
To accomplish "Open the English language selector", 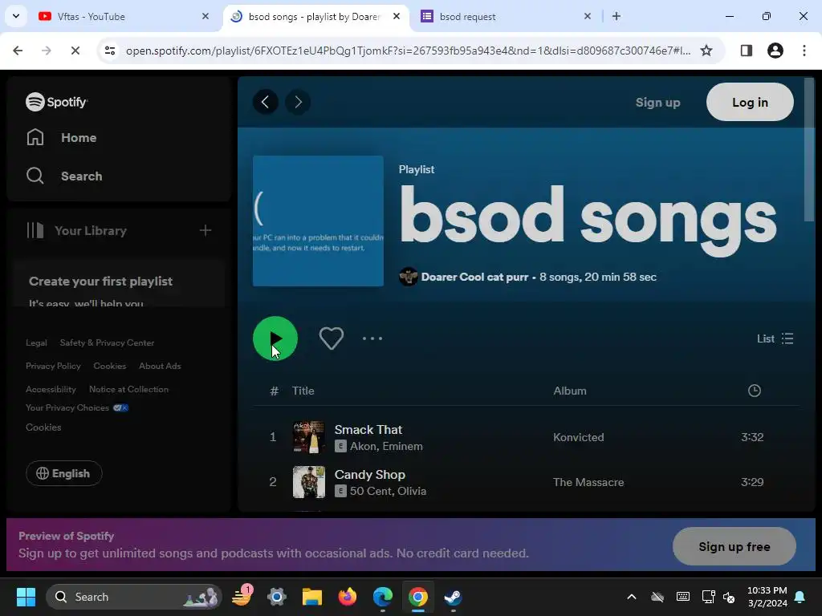I will pyautogui.click(x=63, y=473).
